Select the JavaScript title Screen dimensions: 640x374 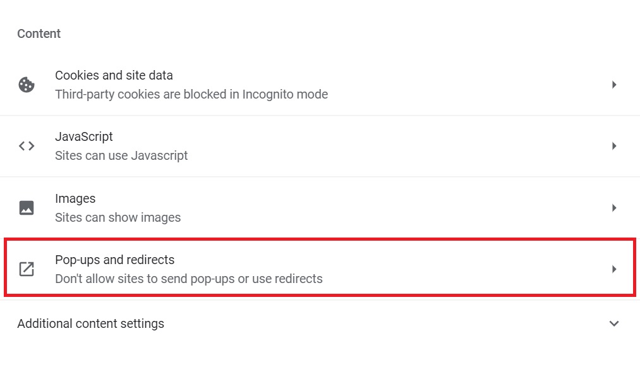(84, 136)
